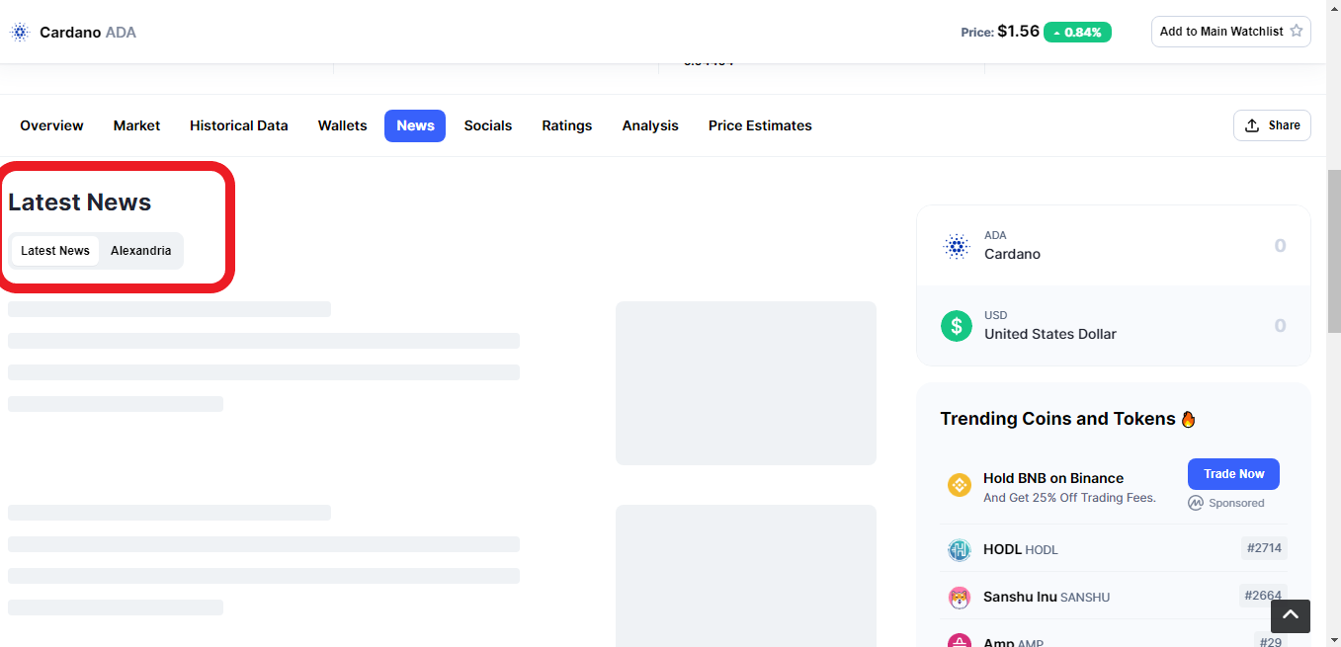Image resolution: width=1341 pixels, height=647 pixels.
Task: Click the #2664 rank badge for Sanshu Inu
Action: tap(1264, 596)
